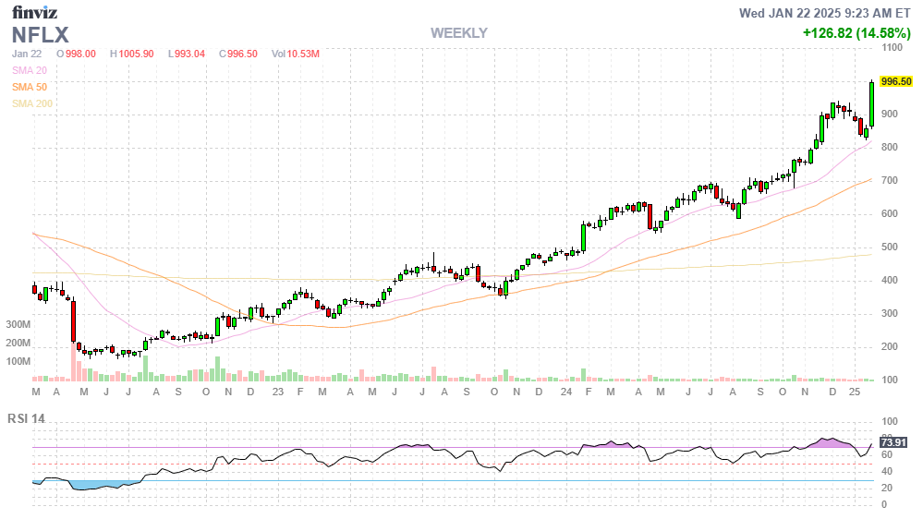
Task: Toggle the SMA 50 legend entry
Action: tap(30, 87)
